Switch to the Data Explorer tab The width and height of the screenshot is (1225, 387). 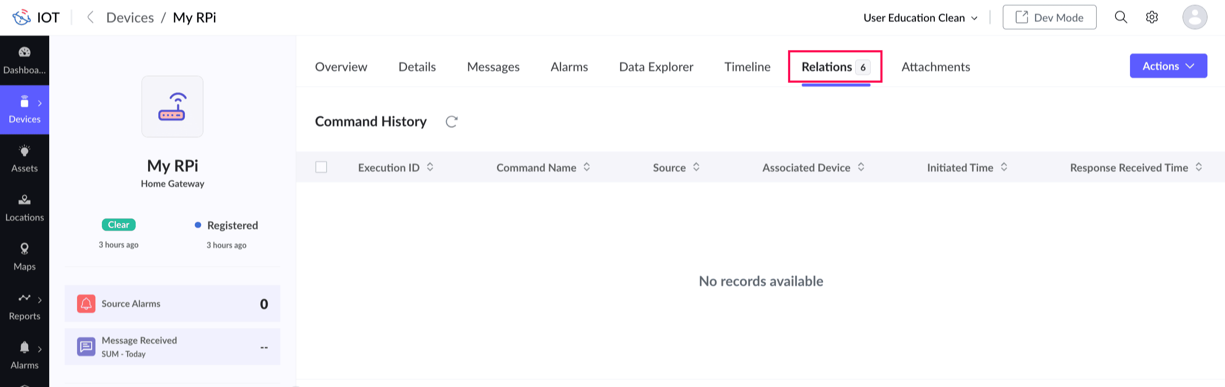point(656,67)
